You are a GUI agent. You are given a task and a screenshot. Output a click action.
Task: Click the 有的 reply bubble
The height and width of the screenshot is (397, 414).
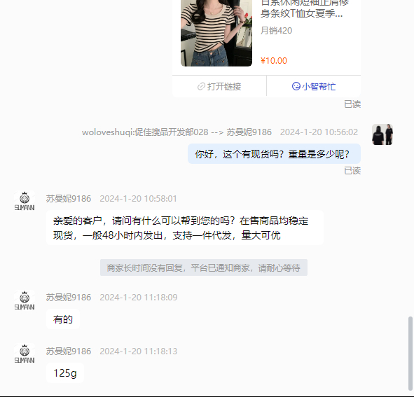point(63,319)
